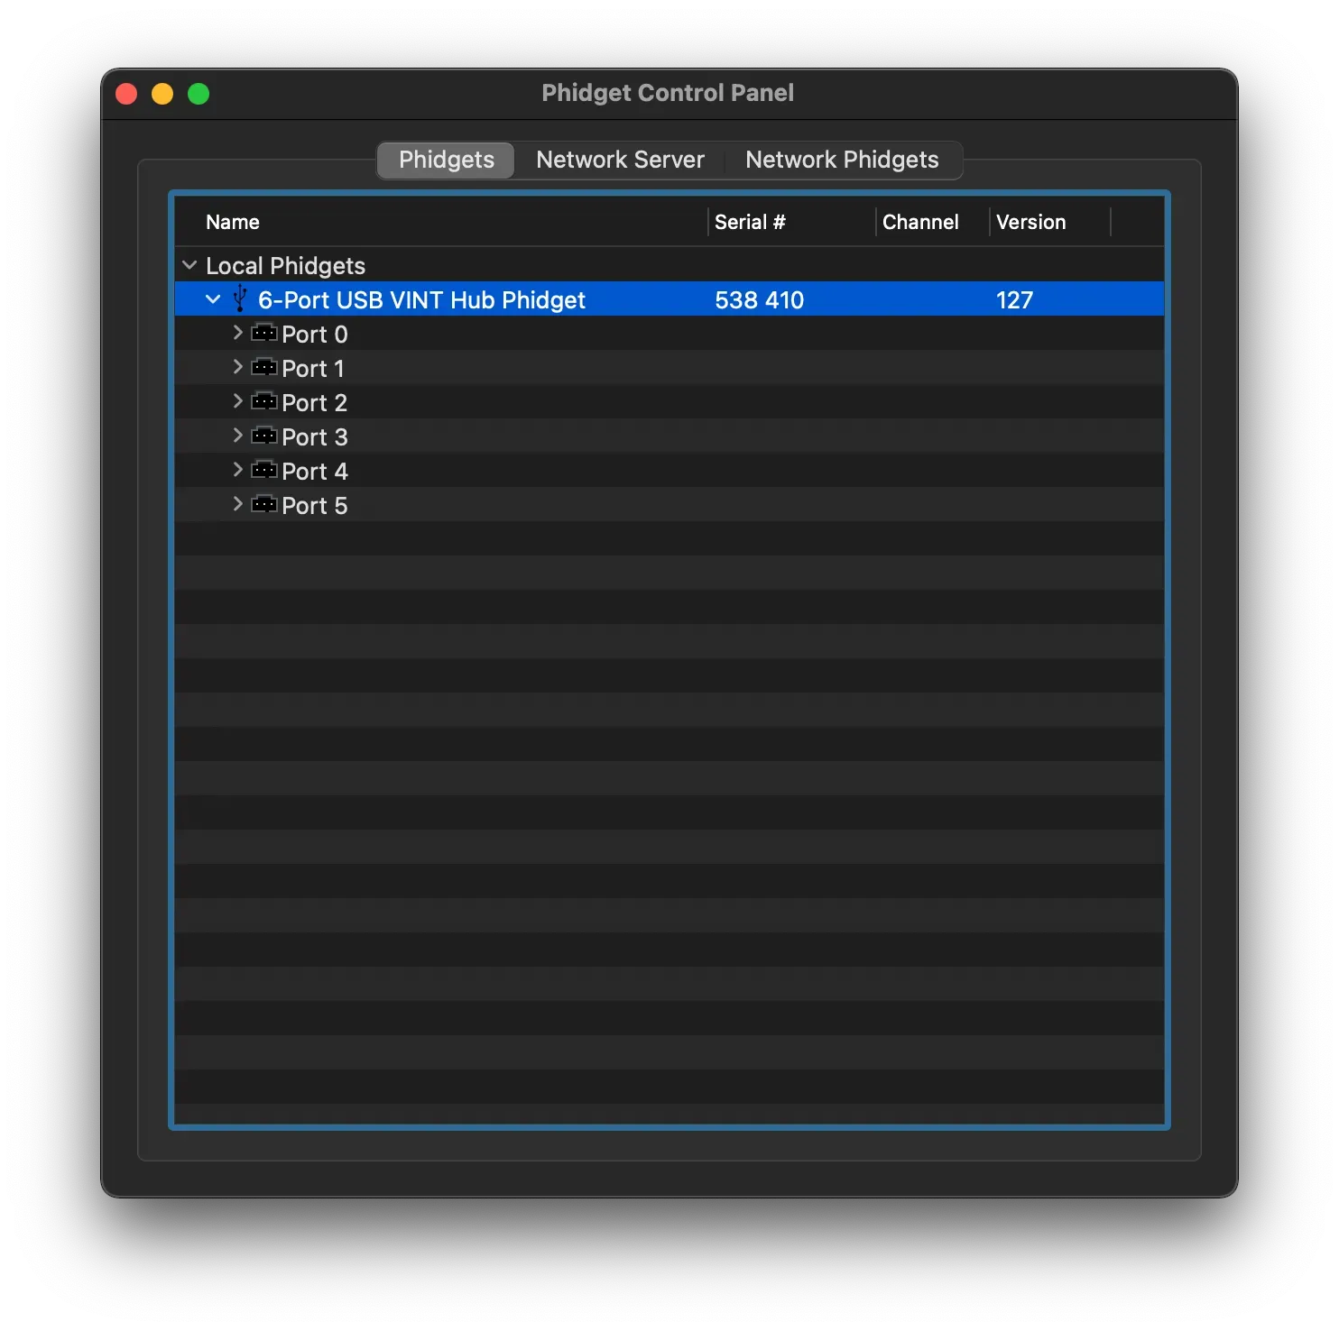1339x1331 pixels.
Task: Click the Version column header
Action: pos(1049,222)
